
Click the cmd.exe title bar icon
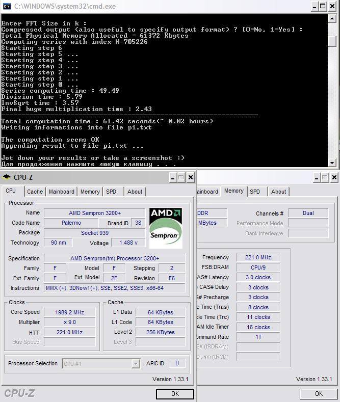pos(7,6)
